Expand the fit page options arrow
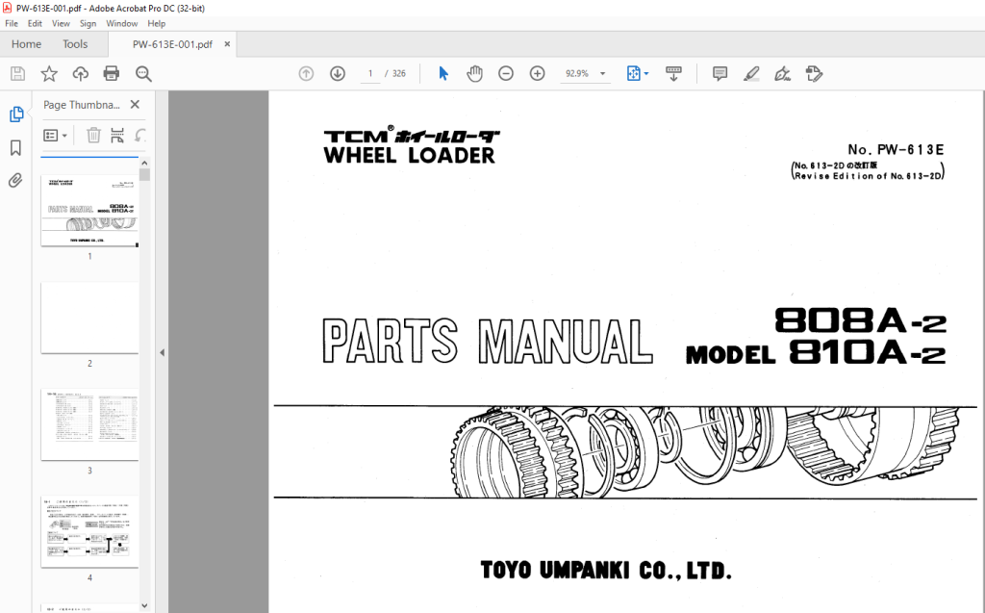This screenshot has height=613, width=985. (x=646, y=73)
